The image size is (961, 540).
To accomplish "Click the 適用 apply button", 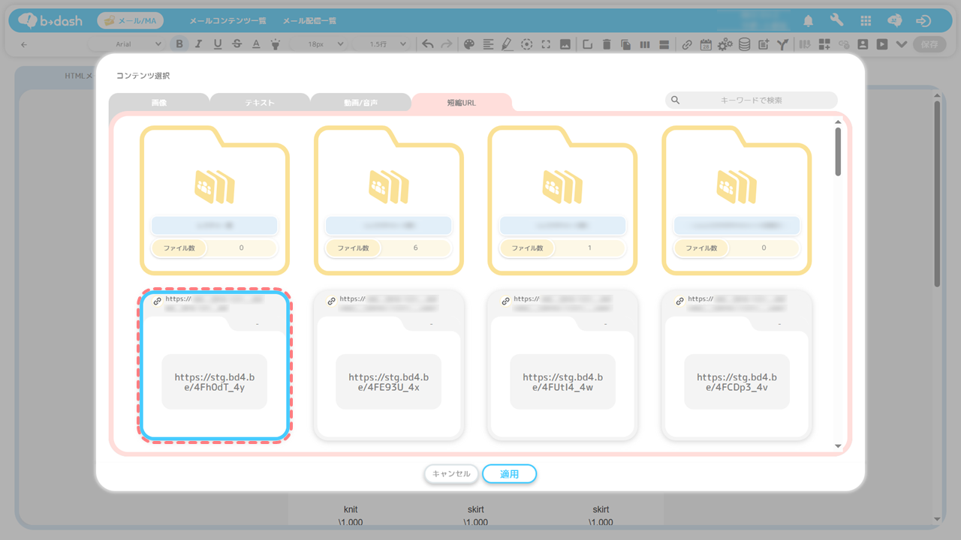I will [x=510, y=474].
